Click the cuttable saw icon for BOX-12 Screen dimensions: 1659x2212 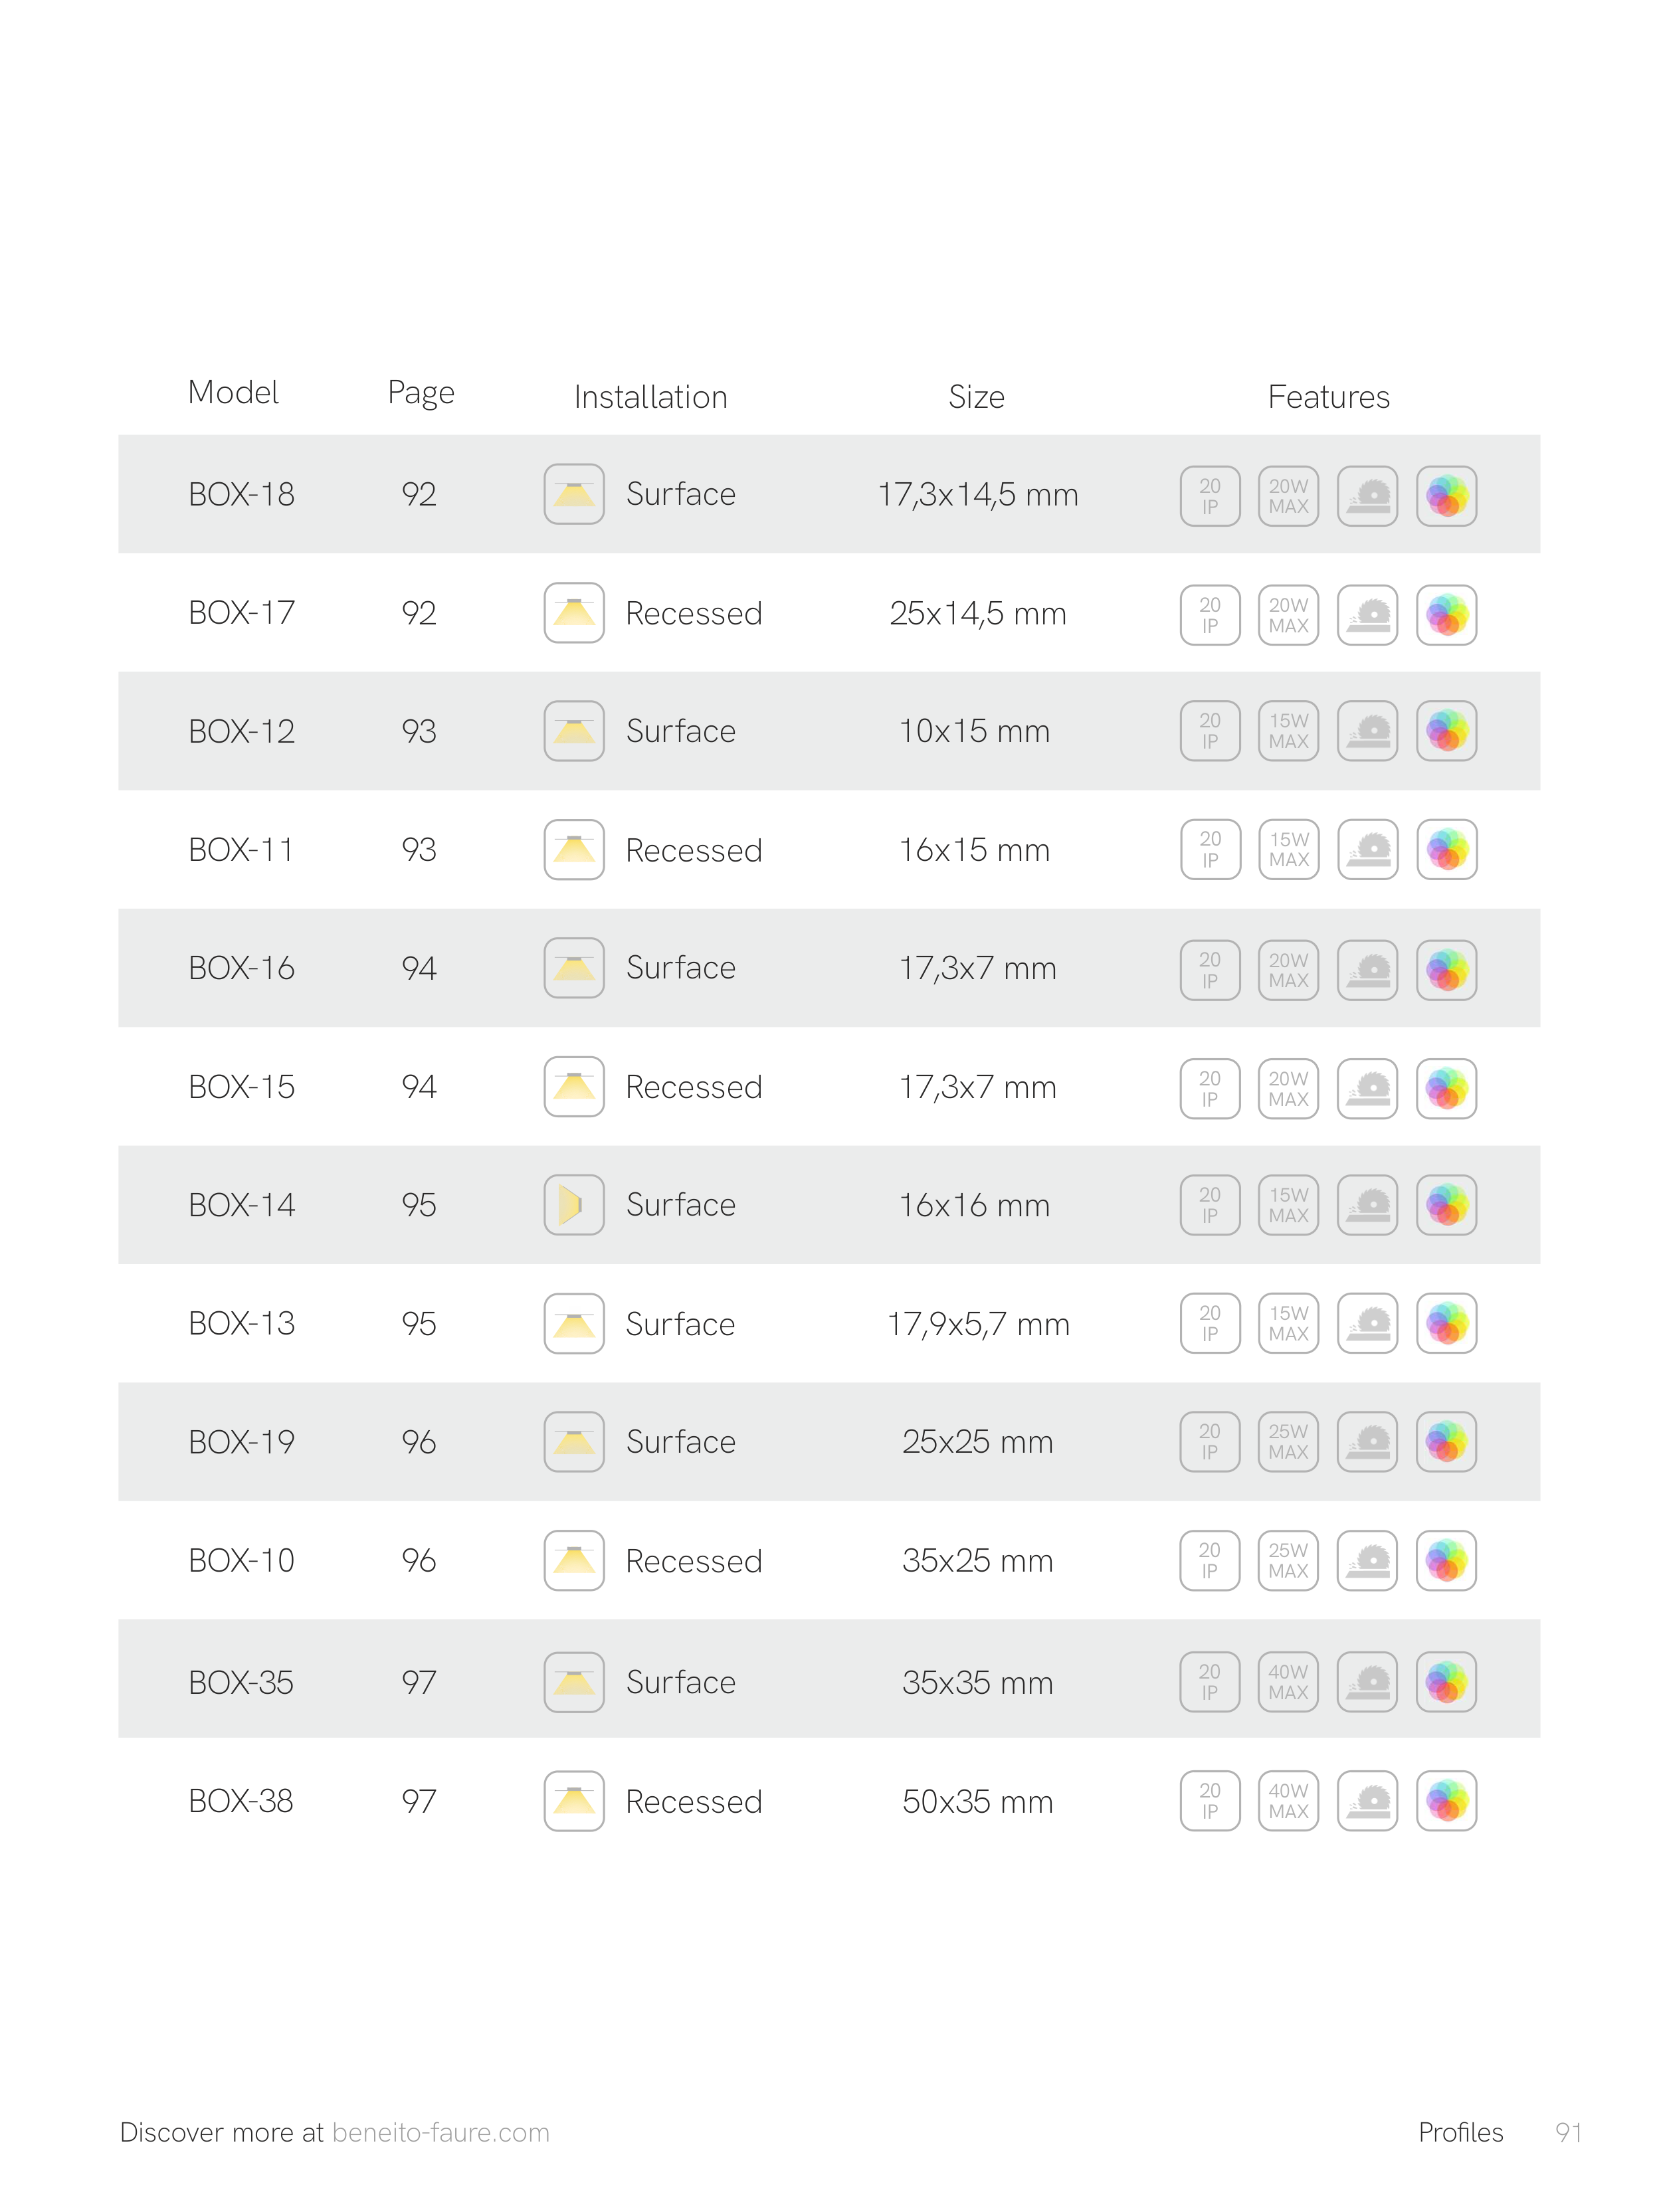tap(1367, 731)
